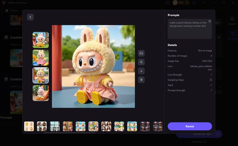Image resolution: width=238 pixels, height=146 pixels.
Task: Select the first labubu thumbnail on left
Action: click(x=41, y=40)
